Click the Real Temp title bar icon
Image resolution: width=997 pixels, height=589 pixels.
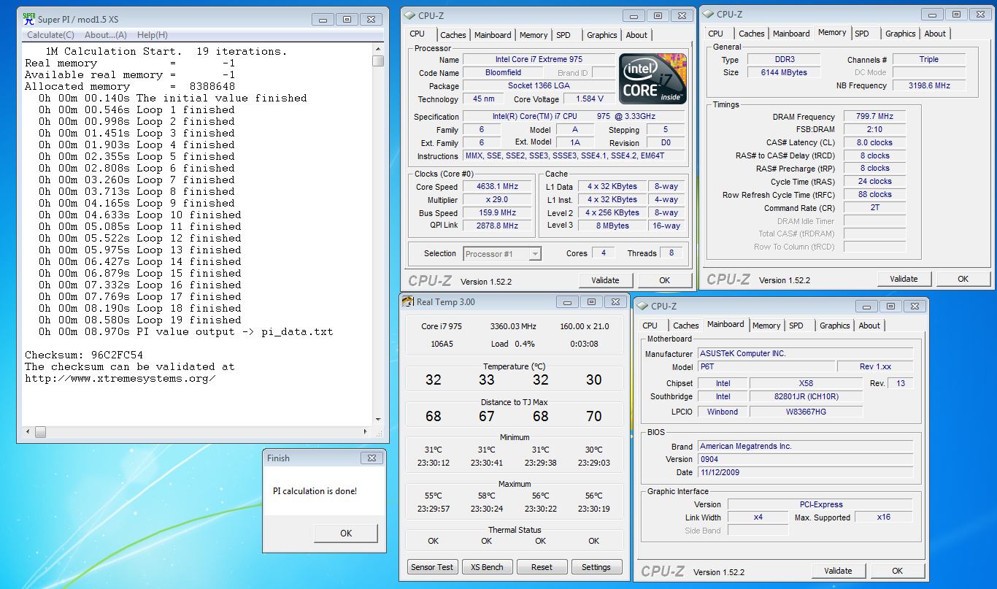point(408,301)
